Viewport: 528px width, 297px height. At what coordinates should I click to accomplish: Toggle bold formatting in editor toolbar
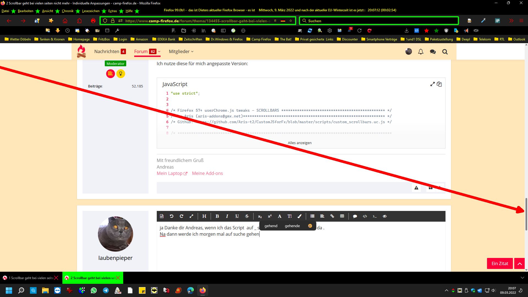point(217,216)
